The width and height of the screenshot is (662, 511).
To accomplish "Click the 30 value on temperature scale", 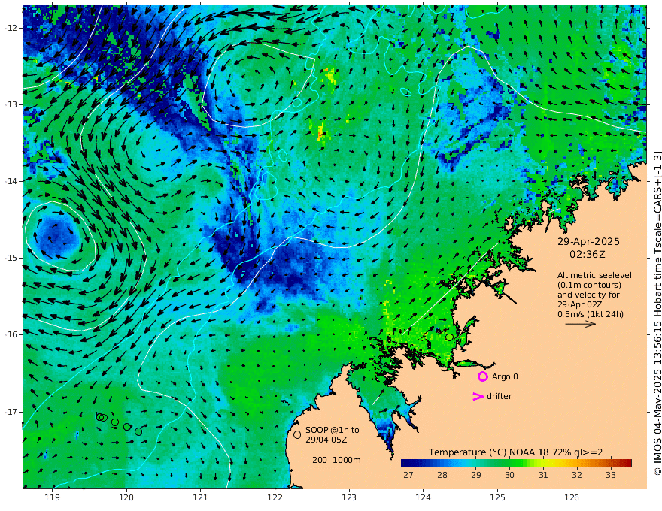I will (509, 475).
